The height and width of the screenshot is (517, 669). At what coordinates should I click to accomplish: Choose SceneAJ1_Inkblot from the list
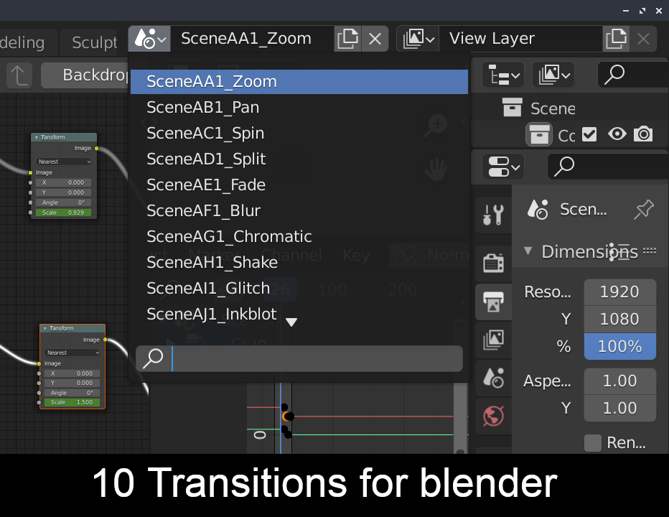tap(299, 314)
